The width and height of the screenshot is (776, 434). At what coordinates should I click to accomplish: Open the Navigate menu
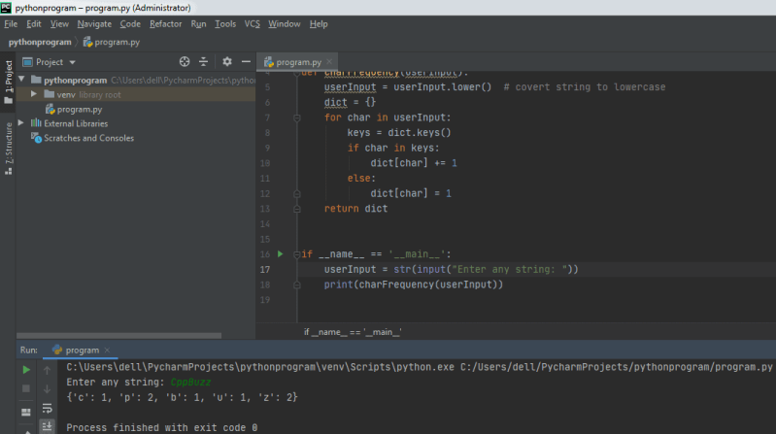pos(94,23)
